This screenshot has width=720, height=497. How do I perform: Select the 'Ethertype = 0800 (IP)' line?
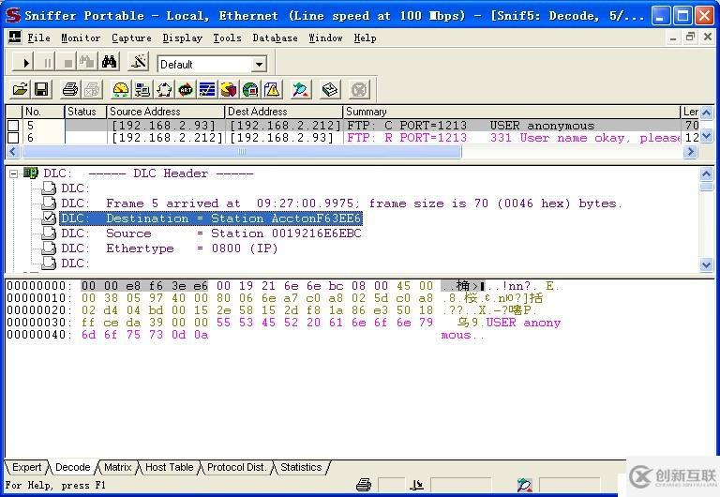(x=170, y=248)
